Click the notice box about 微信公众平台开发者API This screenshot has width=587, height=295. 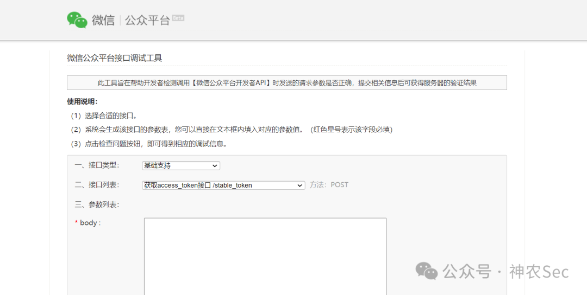tap(287, 83)
